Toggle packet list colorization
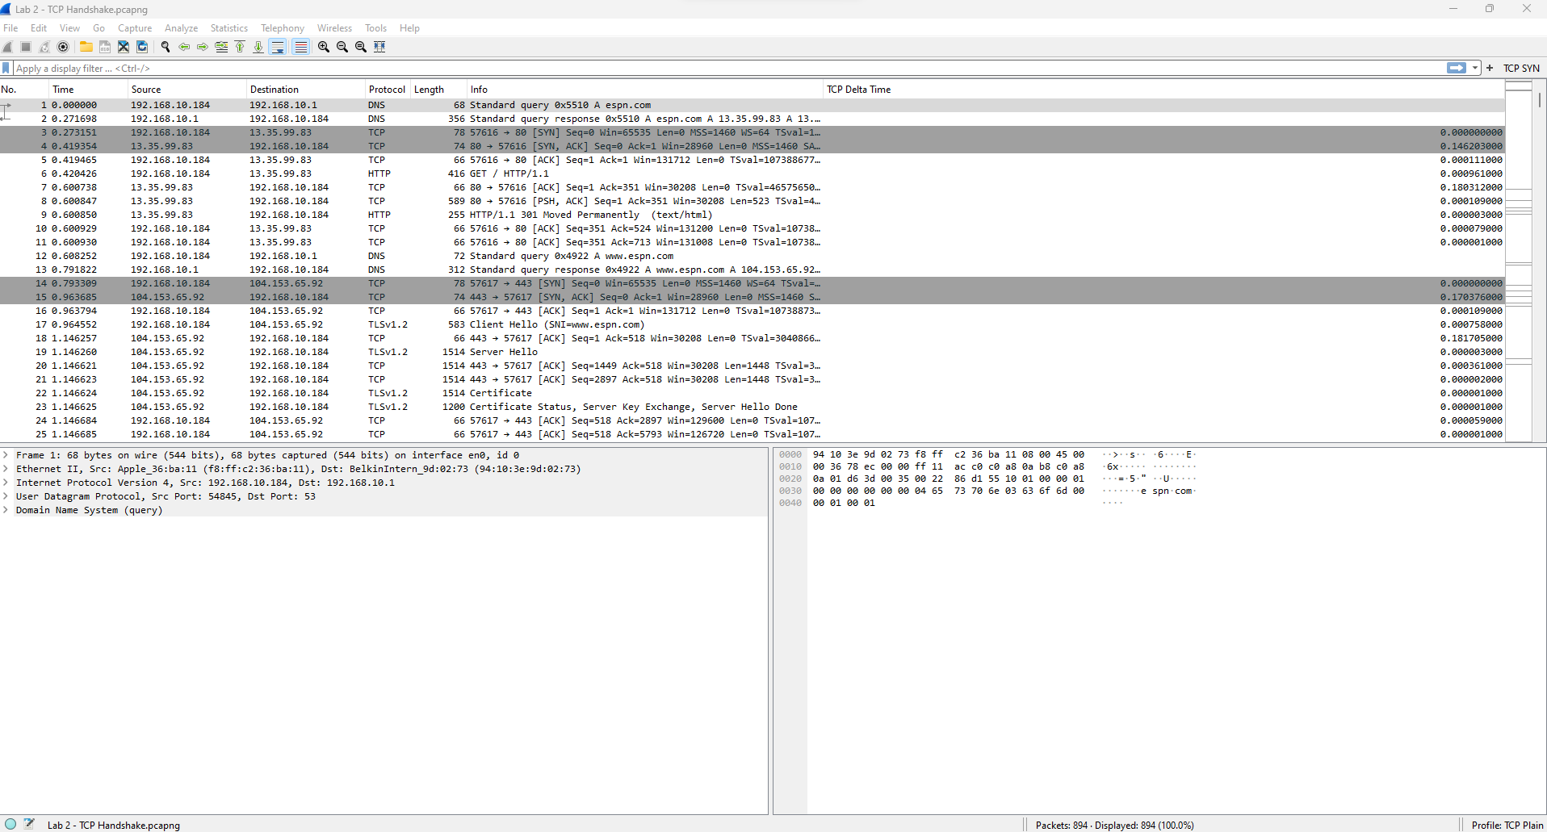Image resolution: width=1547 pixels, height=832 pixels. coord(300,47)
